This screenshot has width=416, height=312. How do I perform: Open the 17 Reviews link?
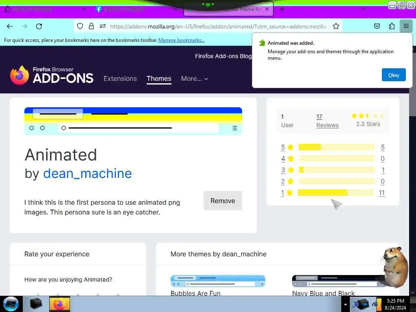(327, 121)
